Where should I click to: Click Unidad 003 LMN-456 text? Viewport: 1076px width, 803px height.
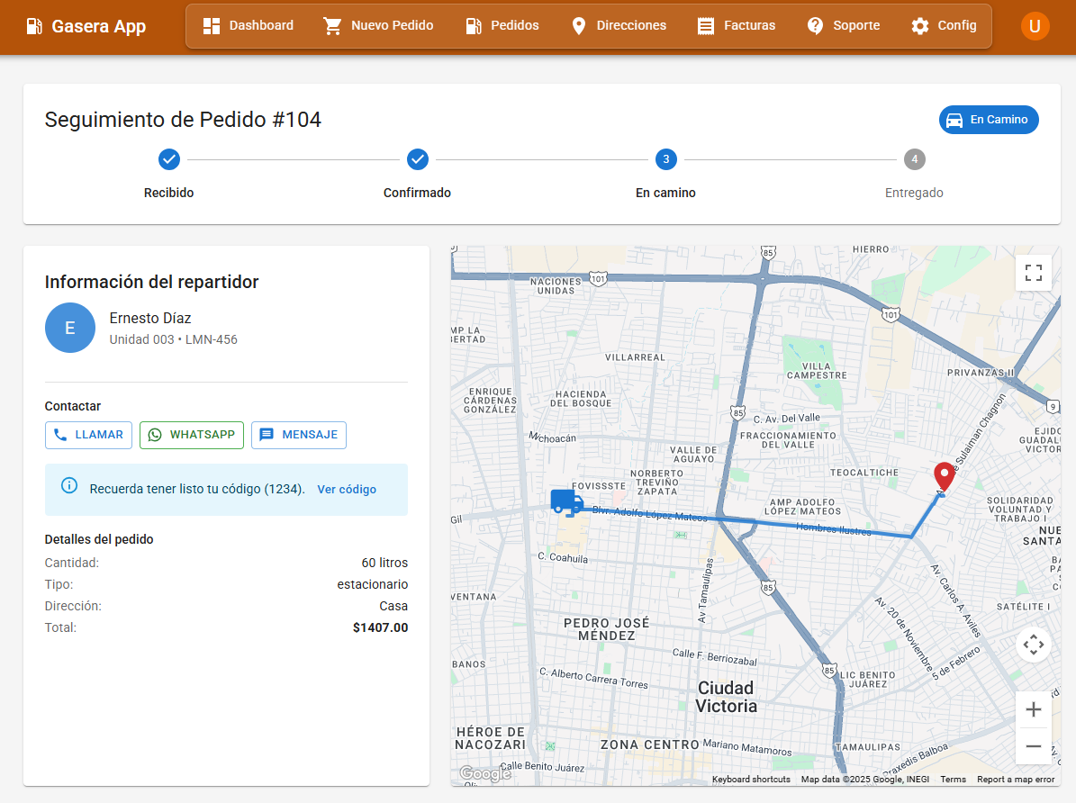[173, 339]
